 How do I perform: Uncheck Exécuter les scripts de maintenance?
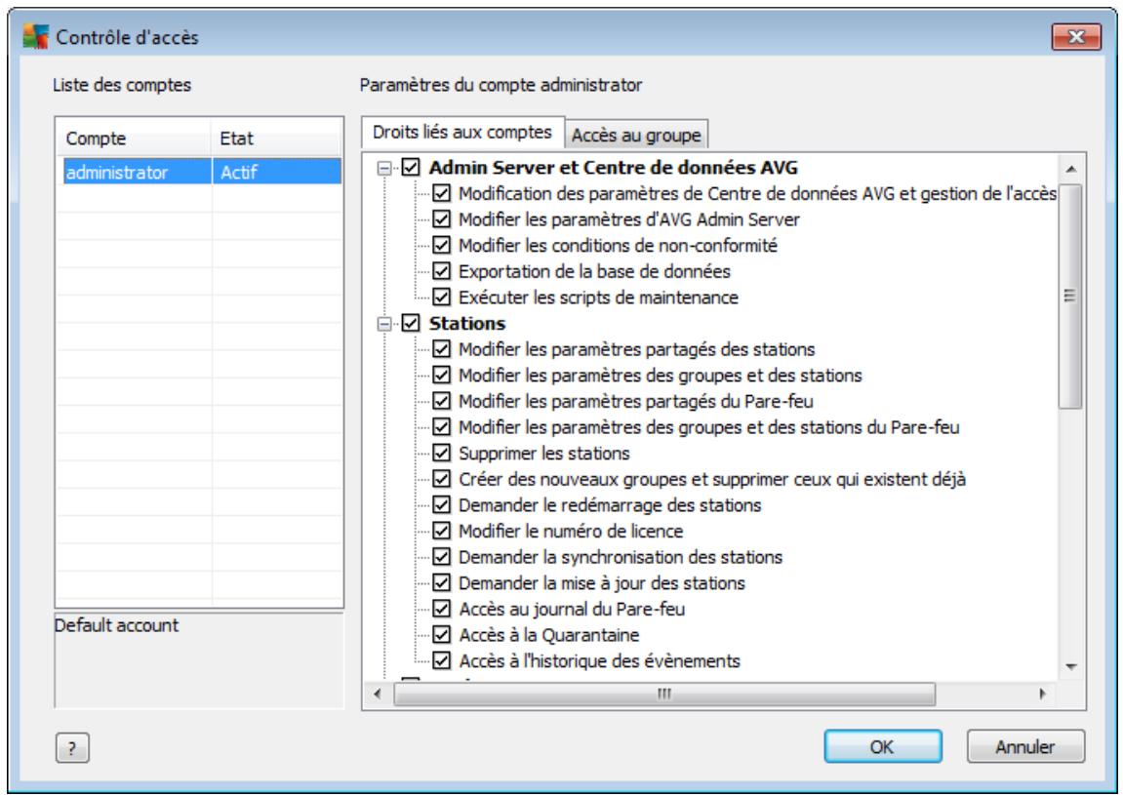(442, 298)
